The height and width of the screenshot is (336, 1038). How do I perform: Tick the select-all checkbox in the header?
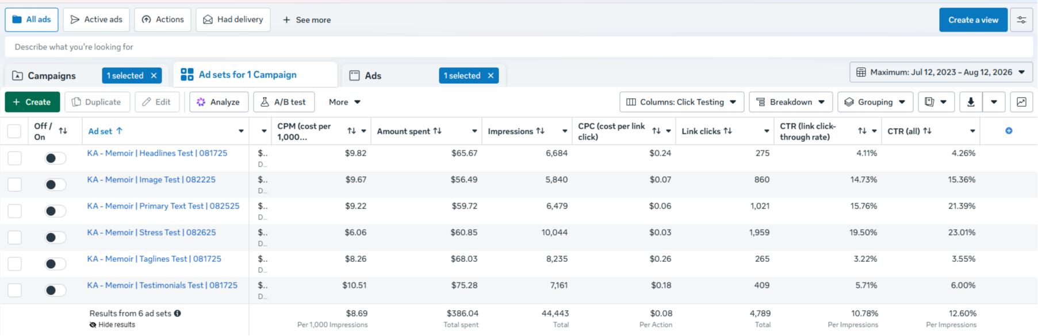point(14,131)
